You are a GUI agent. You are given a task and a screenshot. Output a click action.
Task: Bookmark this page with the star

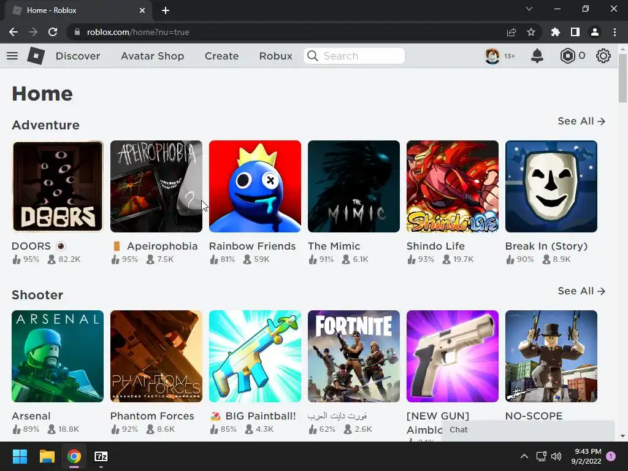[531, 32]
